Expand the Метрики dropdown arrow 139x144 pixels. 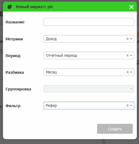(x=131, y=39)
